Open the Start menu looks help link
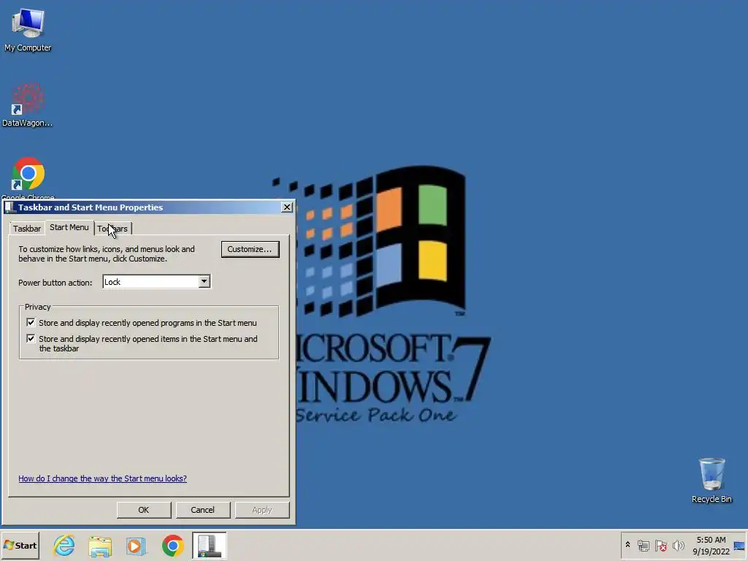The width and height of the screenshot is (748, 561). [x=102, y=478]
